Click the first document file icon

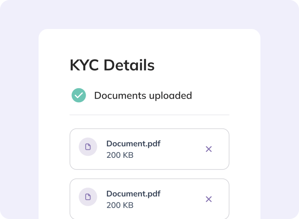tap(88, 147)
